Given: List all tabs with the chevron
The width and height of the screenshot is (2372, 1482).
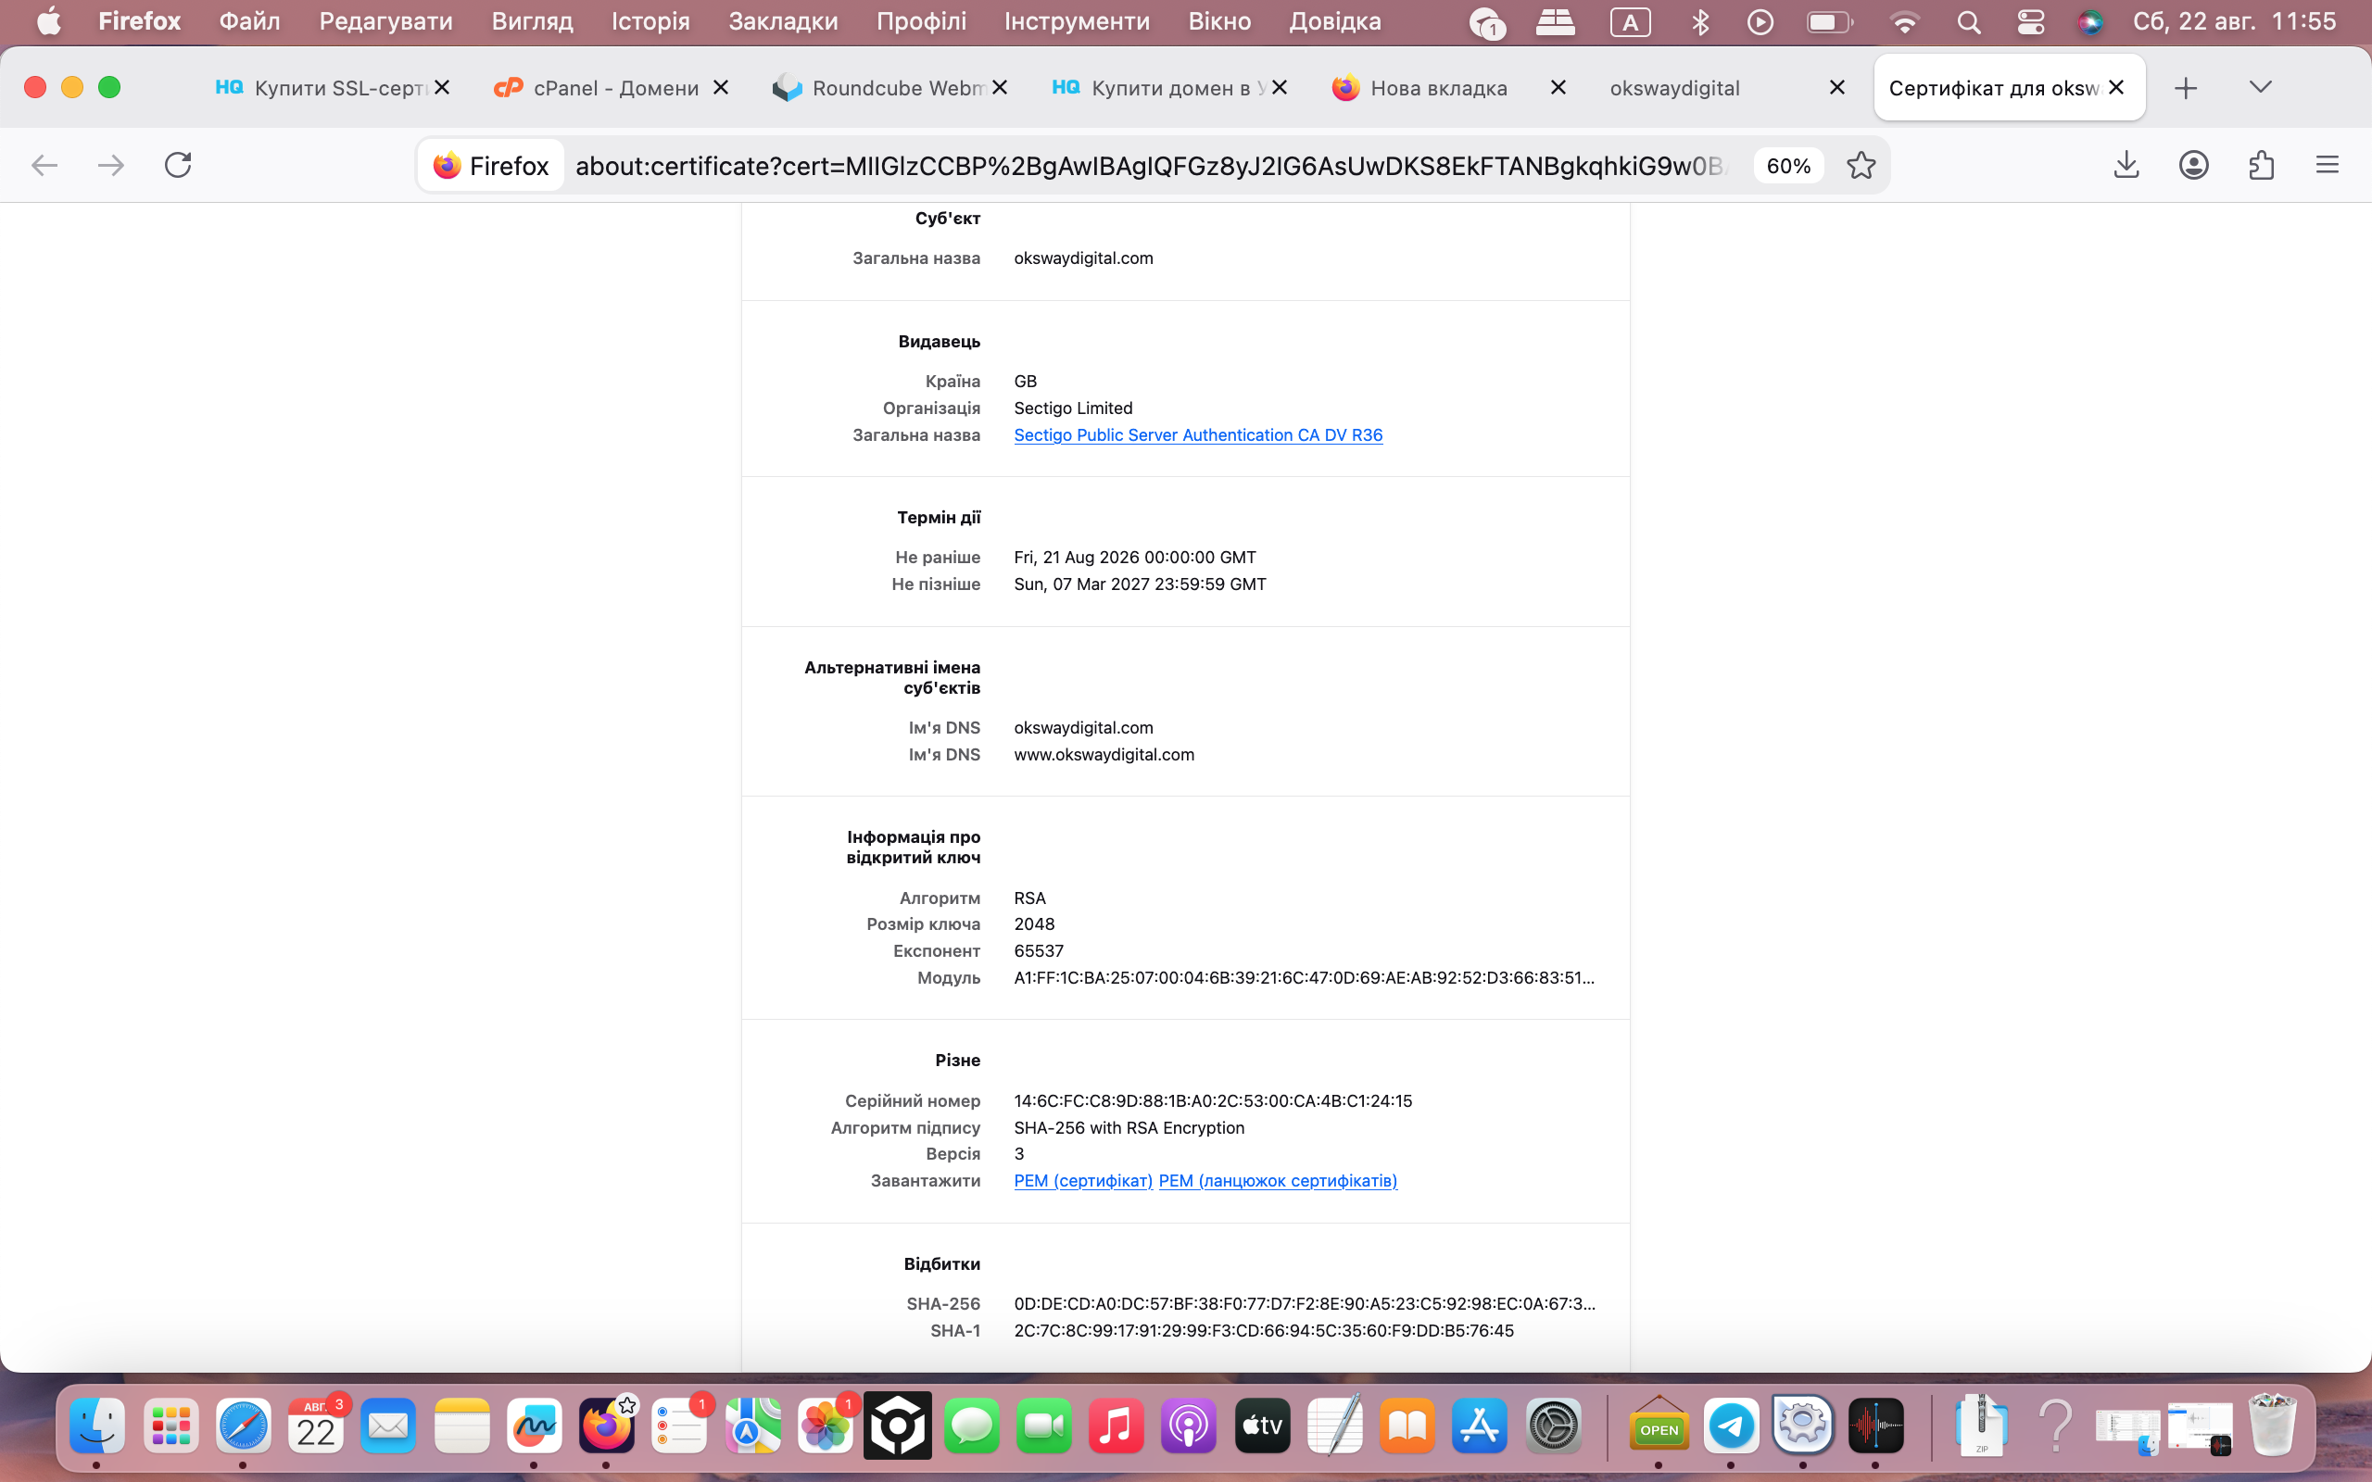Looking at the screenshot, I should pyautogui.click(x=2260, y=88).
